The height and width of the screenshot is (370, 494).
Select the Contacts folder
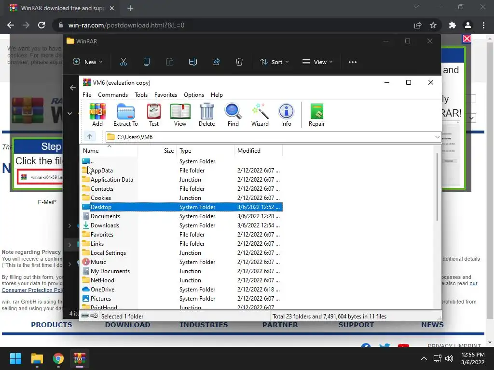[181, 188]
